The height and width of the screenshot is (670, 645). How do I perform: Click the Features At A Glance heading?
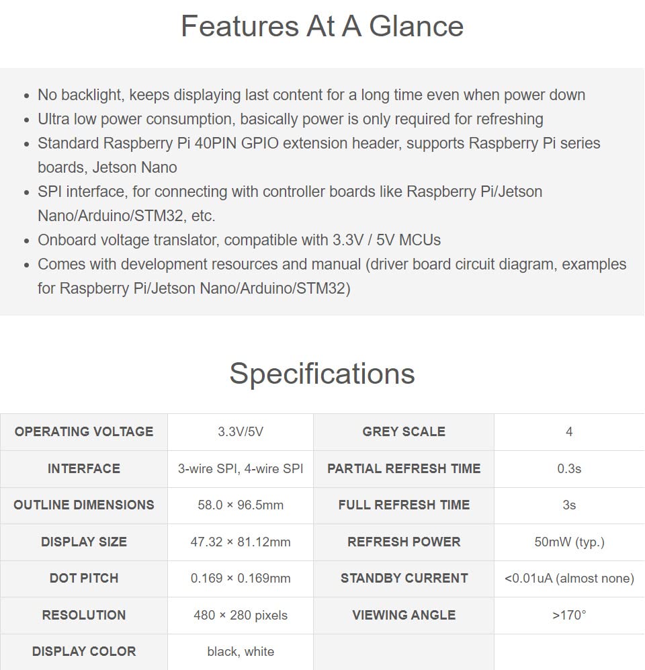(x=322, y=26)
